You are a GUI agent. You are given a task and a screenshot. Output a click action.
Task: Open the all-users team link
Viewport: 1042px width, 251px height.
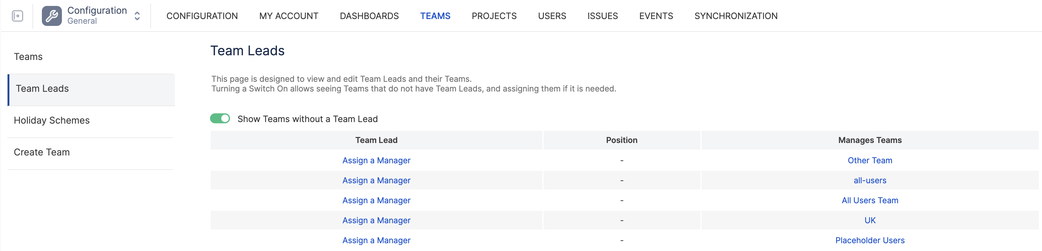870,180
